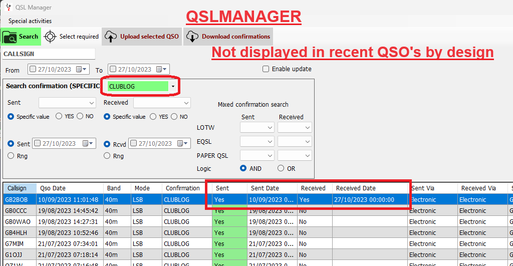Screen dimensions: 513x266
Task: Open the PAPER QSL Sent dropdown
Action: tap(257, 155)
